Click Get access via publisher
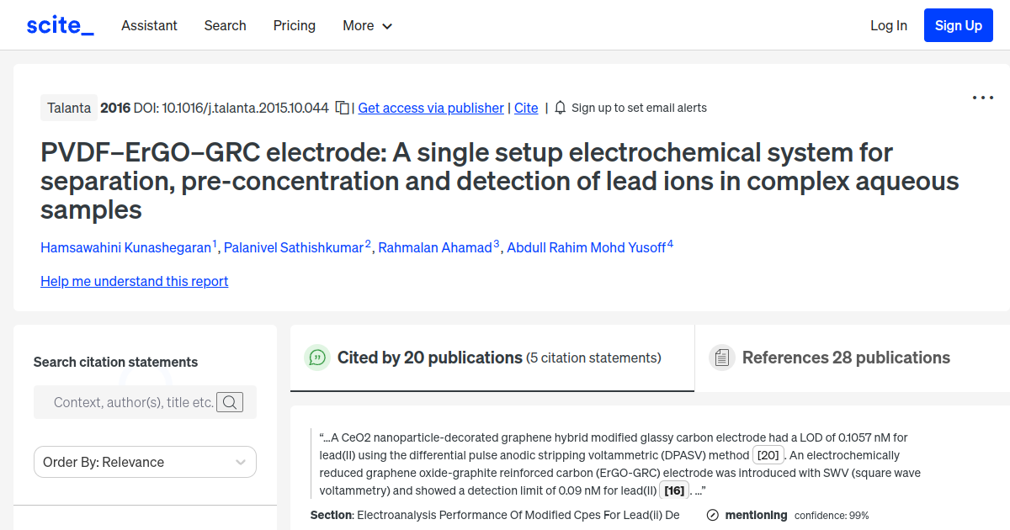 [x=430, y=108]
